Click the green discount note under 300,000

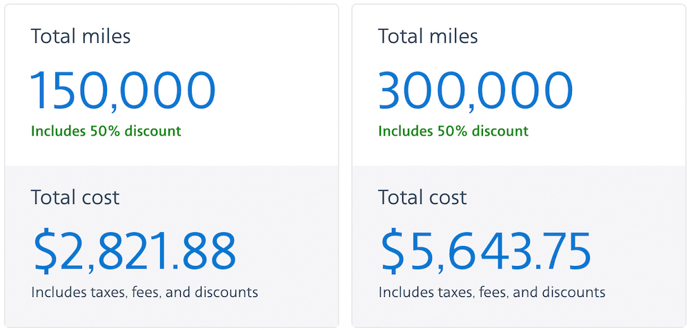tap(454, 131)
